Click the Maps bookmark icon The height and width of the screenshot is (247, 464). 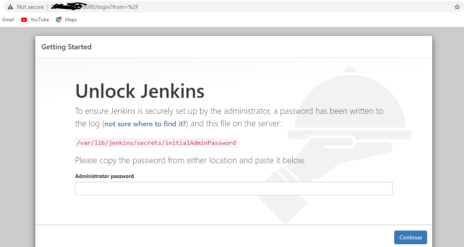point(59,20)
